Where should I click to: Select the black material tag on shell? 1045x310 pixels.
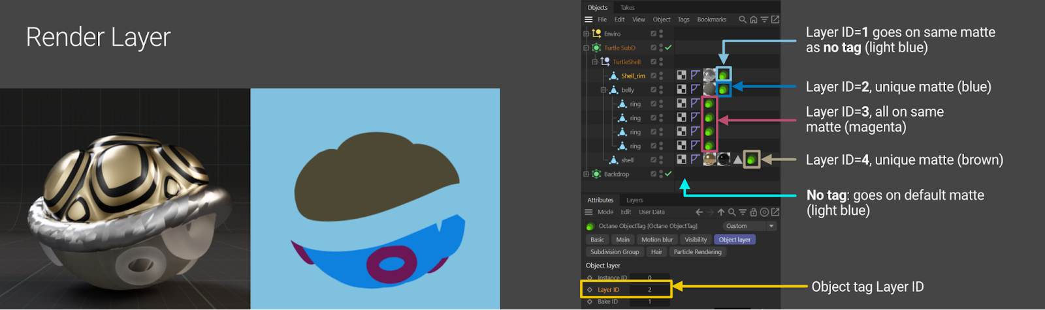pyautogui.click(x=724, y=160)
